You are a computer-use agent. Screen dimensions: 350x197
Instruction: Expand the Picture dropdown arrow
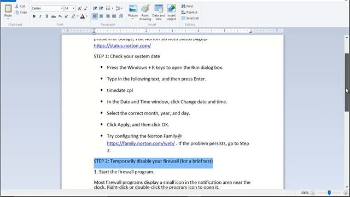click(133, 19)
